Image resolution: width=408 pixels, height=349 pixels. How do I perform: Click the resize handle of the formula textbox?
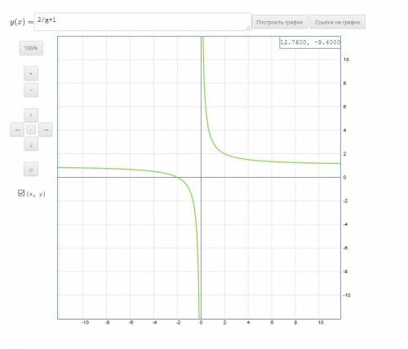point(248,28)
